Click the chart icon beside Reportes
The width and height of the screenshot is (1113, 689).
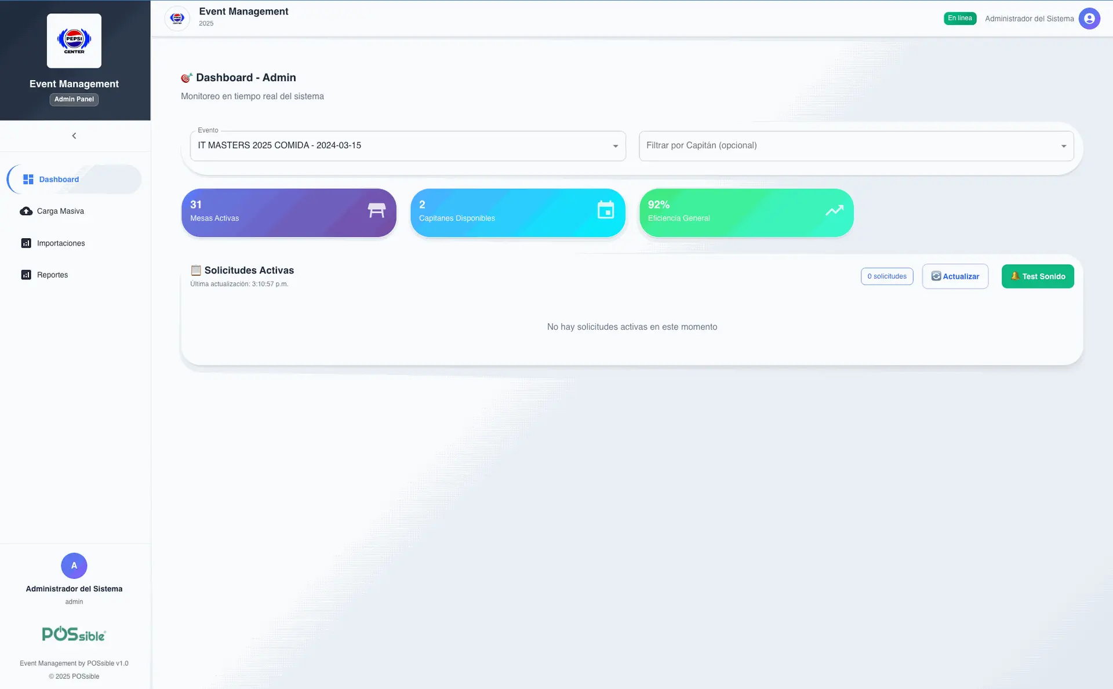(26, 275)
